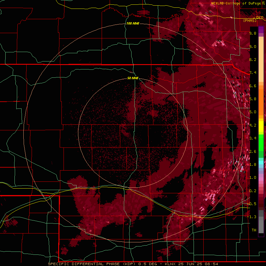The height and width of the screenshot is (266, 266).
Task: Click the 8.2 scale value
Action: click(x=253, y=59)
